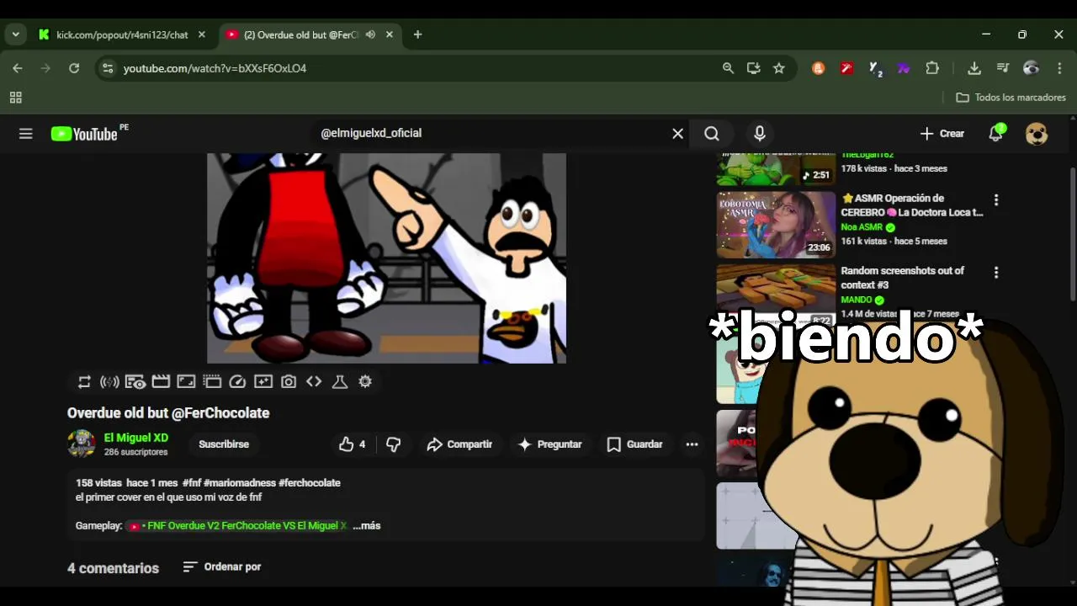Click the Suscribirse button
This screenshot has height=606, width=1077.
224,444
